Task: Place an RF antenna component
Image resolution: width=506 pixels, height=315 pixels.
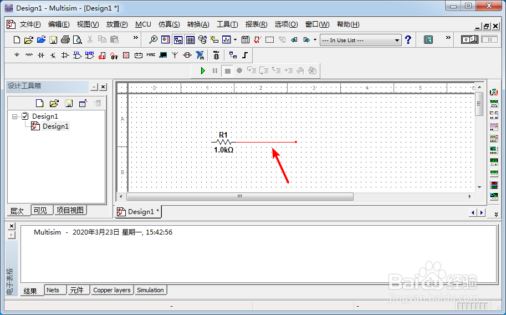Action: coord(175,55)
